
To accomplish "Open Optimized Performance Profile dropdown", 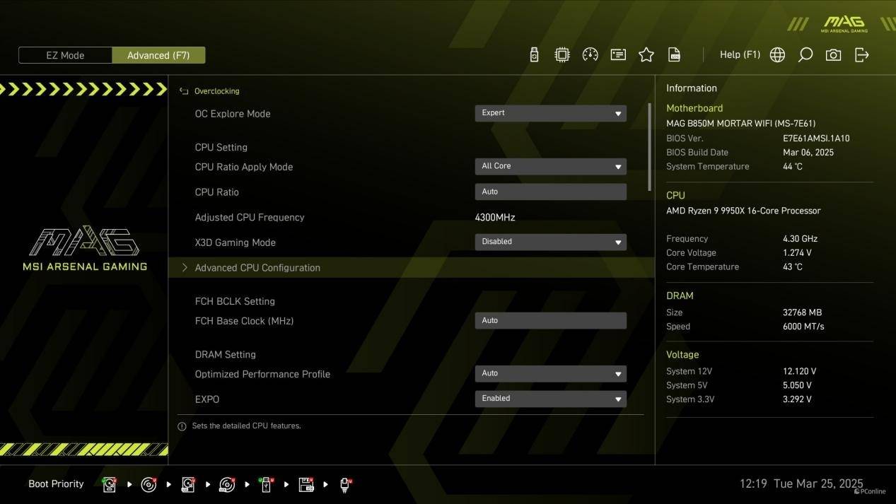I will [x=550, y=373].
